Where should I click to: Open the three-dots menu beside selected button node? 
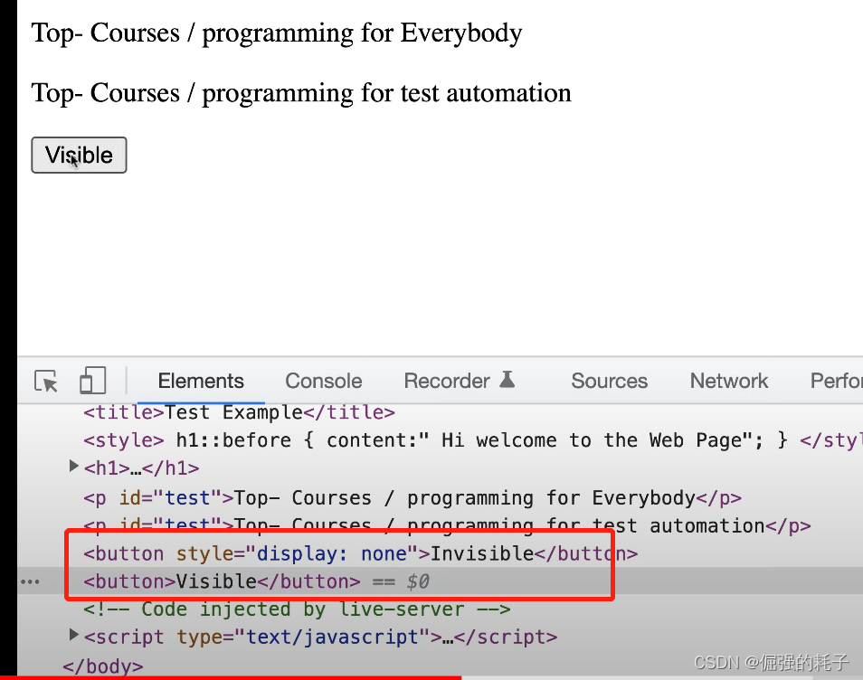pyautogui.click(x=30, y=581)
